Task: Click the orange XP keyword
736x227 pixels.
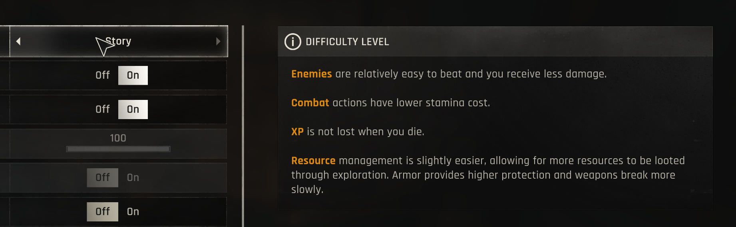Action: 297,132
